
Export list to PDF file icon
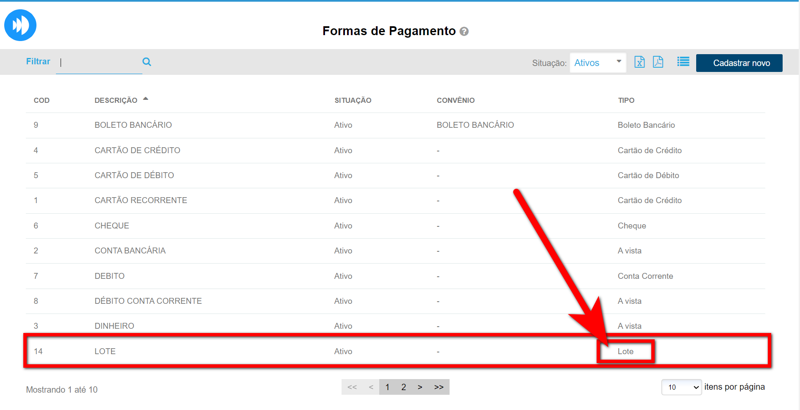pyautogui.click(x=658, y=62)
